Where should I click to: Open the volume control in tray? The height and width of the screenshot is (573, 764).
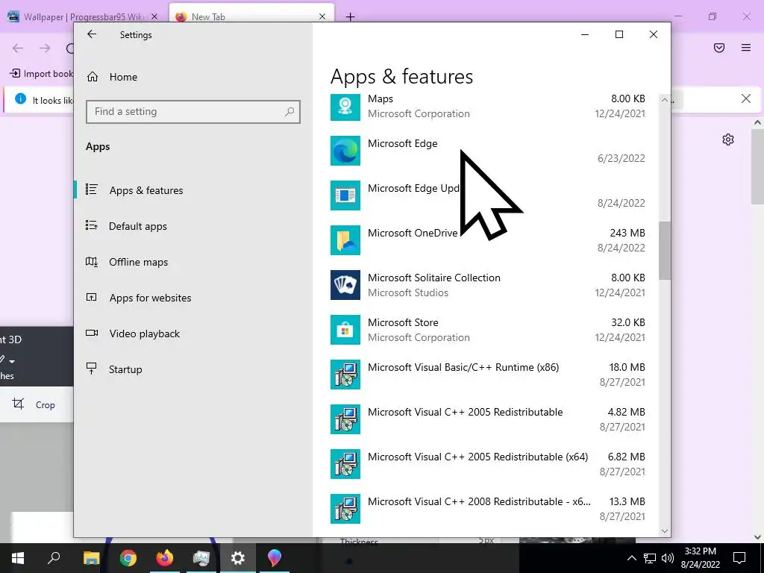coord(668,558)
